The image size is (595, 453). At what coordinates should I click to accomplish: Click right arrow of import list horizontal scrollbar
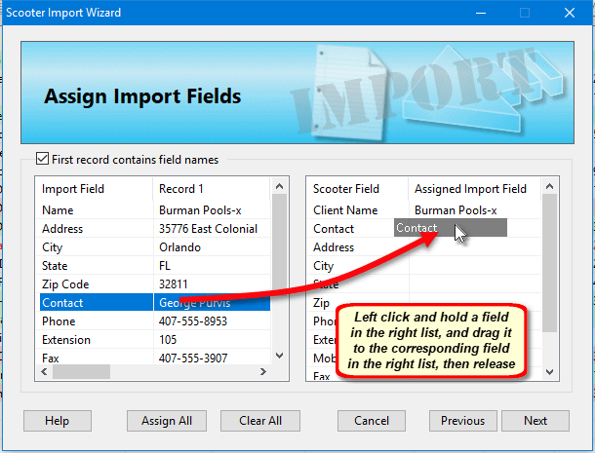263,371
